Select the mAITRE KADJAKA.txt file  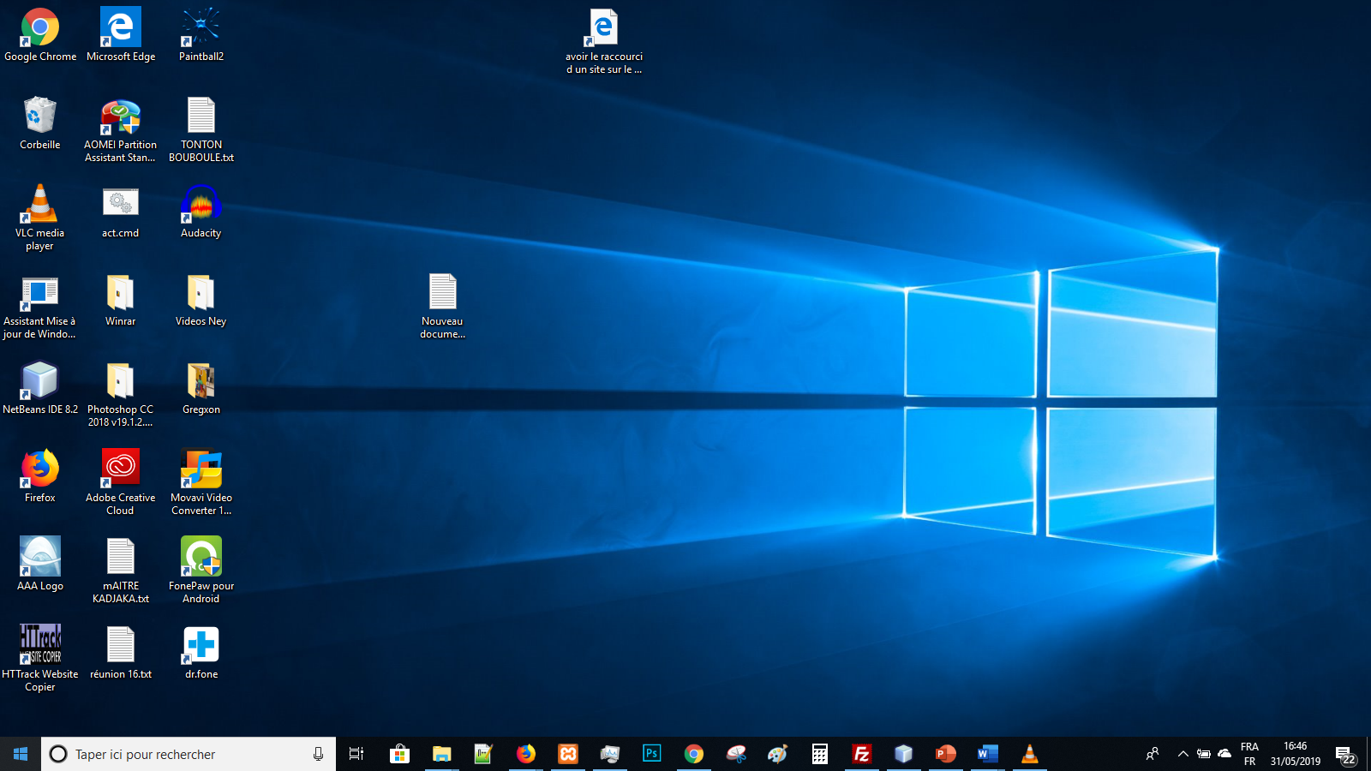(x=121, y=571)
